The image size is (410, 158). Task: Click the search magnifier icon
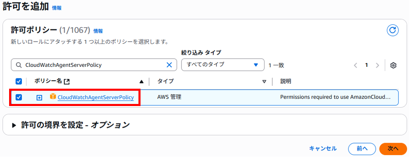19,65
